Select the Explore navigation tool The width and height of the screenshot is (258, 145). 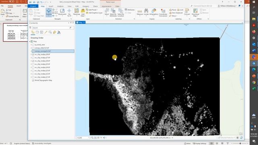(x=49, y=12)
